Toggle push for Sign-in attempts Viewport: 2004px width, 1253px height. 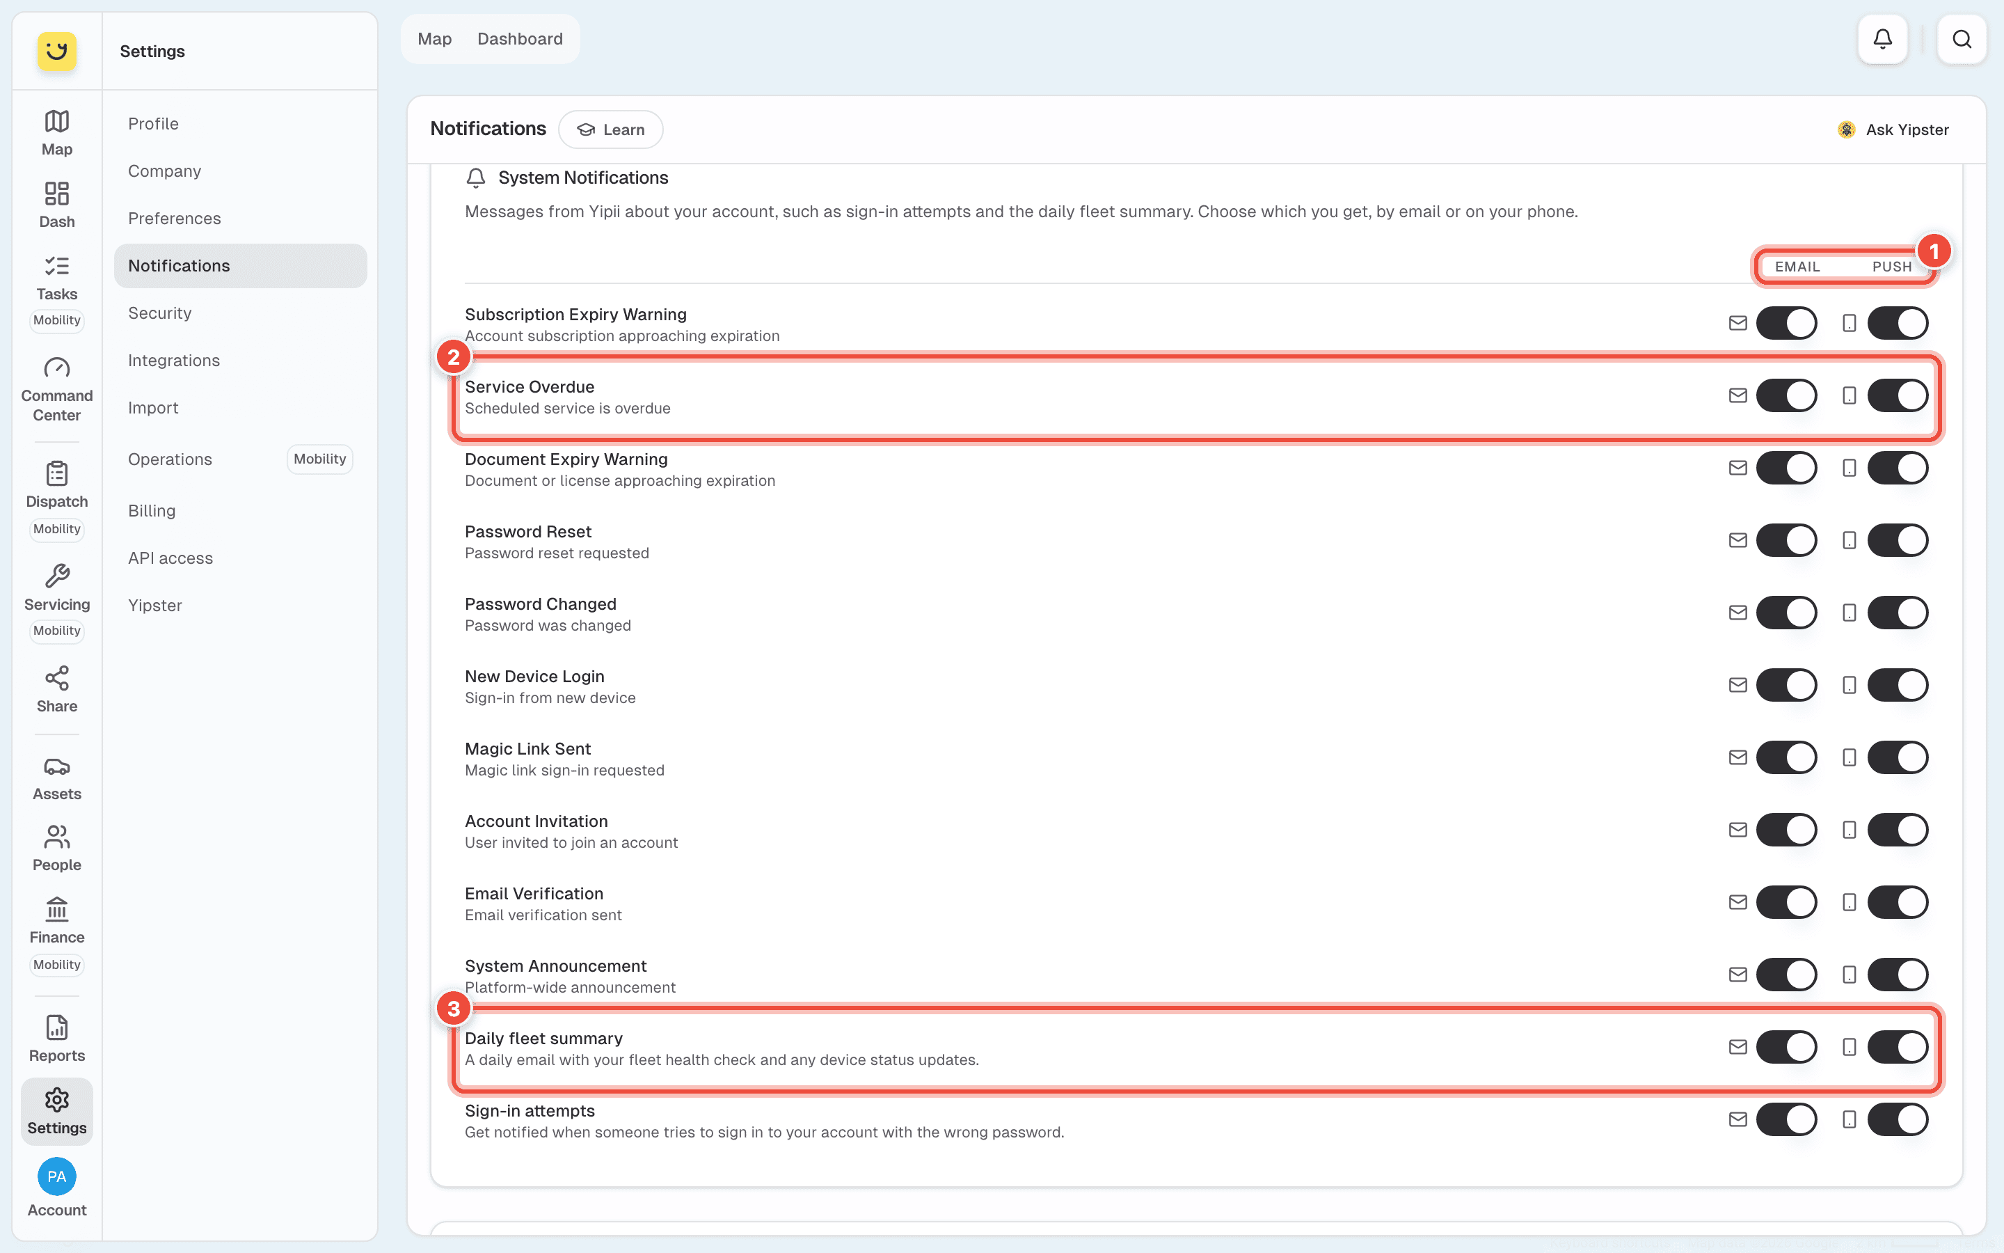tap(1897, 1119)
